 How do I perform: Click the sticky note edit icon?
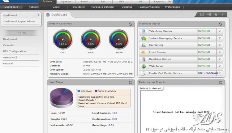202,15
